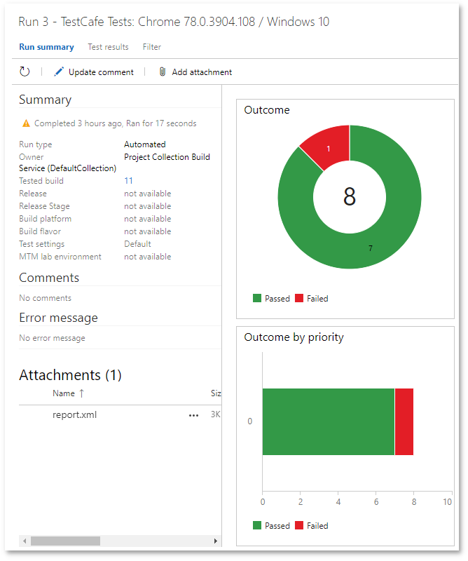
Task: Select the Filter tab
Action: [x=151, y=47]
